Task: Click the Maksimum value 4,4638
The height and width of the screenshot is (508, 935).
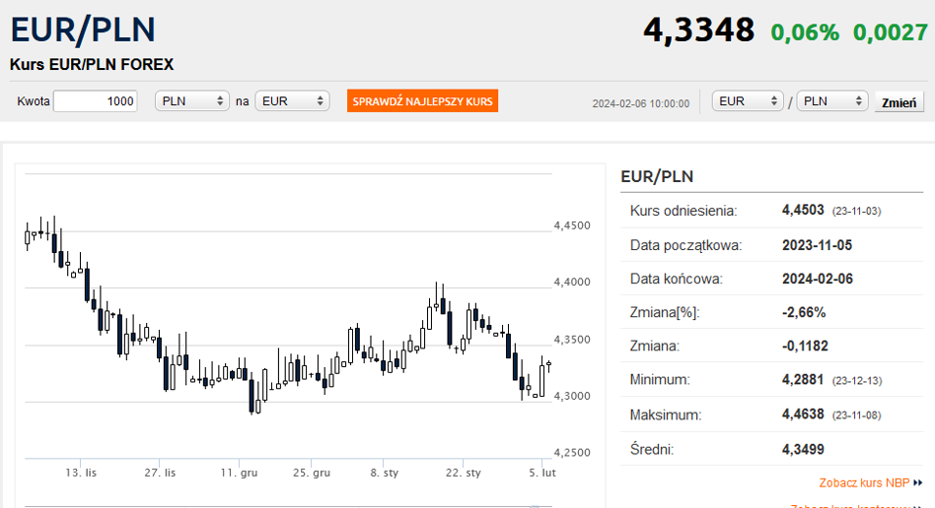Action: (x=804, y=415)
